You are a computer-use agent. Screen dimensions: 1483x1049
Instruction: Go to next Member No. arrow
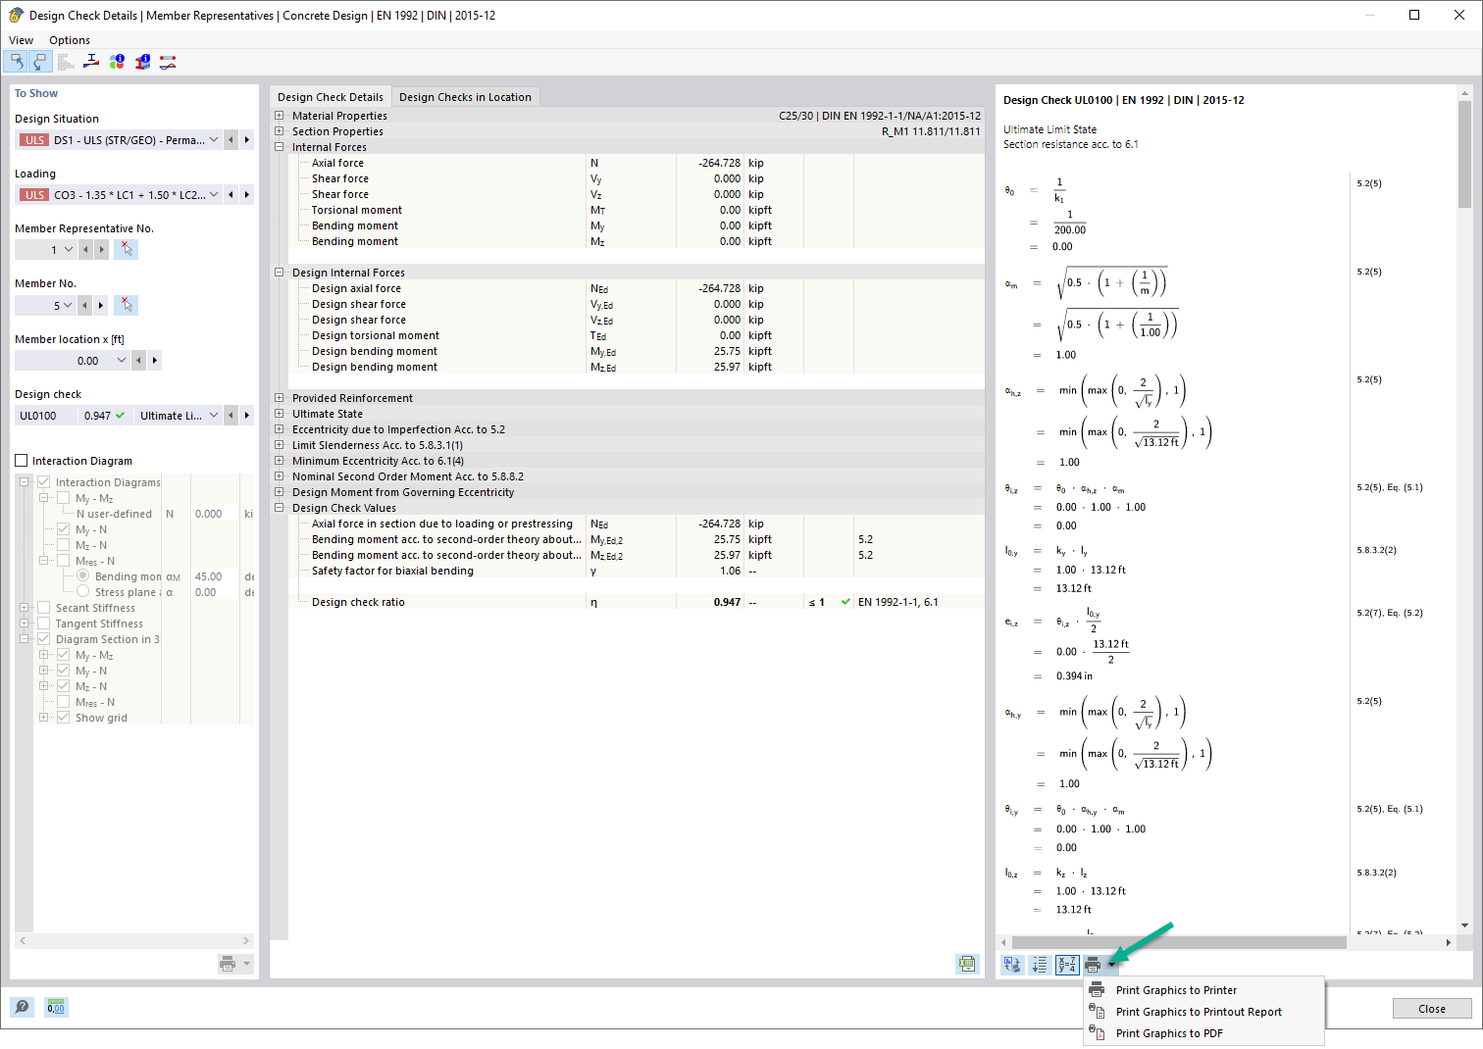click(101, 306)
